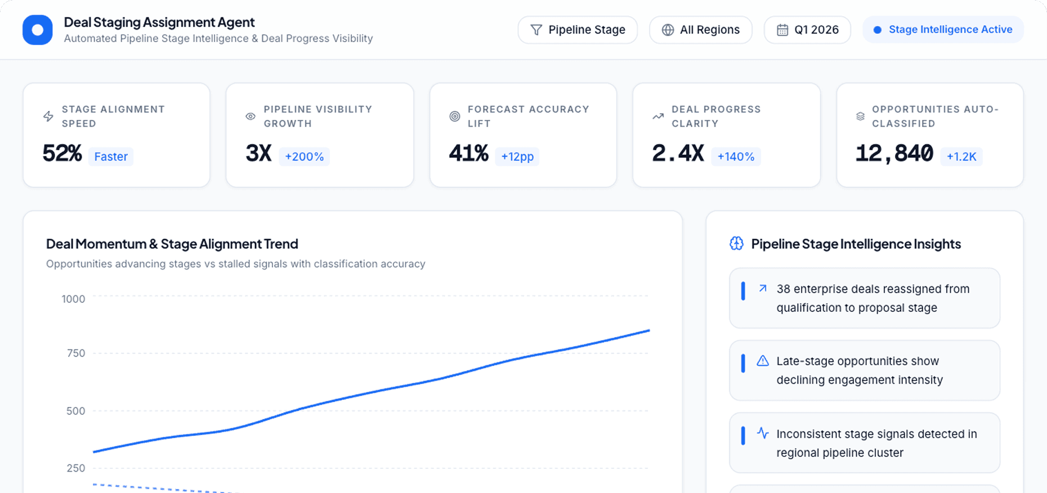Click the Faster badge next to 52%
Viewport: 1047px width, 493px height.
[x=111, y=156]
